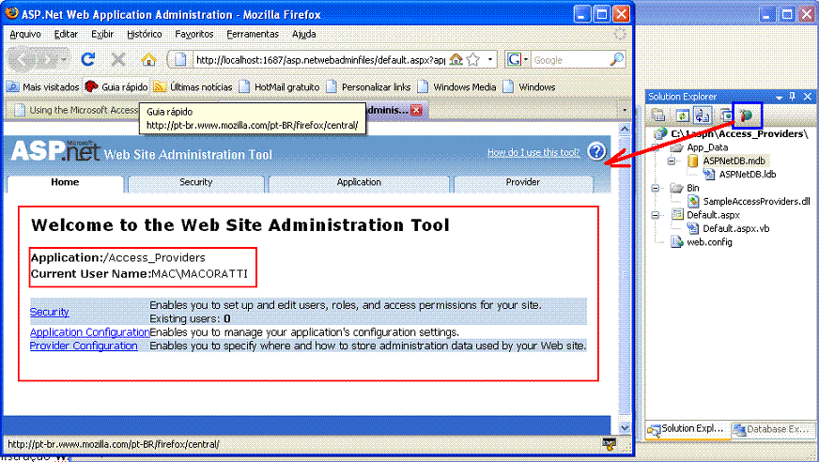Open the Arquivo menu

[25, 34]
